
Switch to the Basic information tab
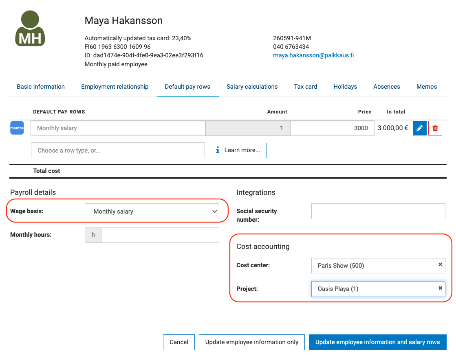(x=41, y=87)
